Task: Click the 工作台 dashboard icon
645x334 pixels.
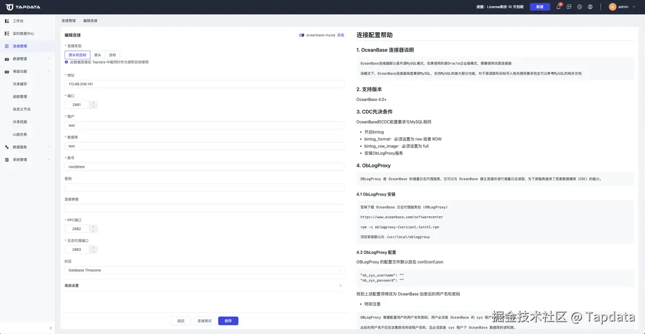Action: pyautogui.click(x=7, y=21)
